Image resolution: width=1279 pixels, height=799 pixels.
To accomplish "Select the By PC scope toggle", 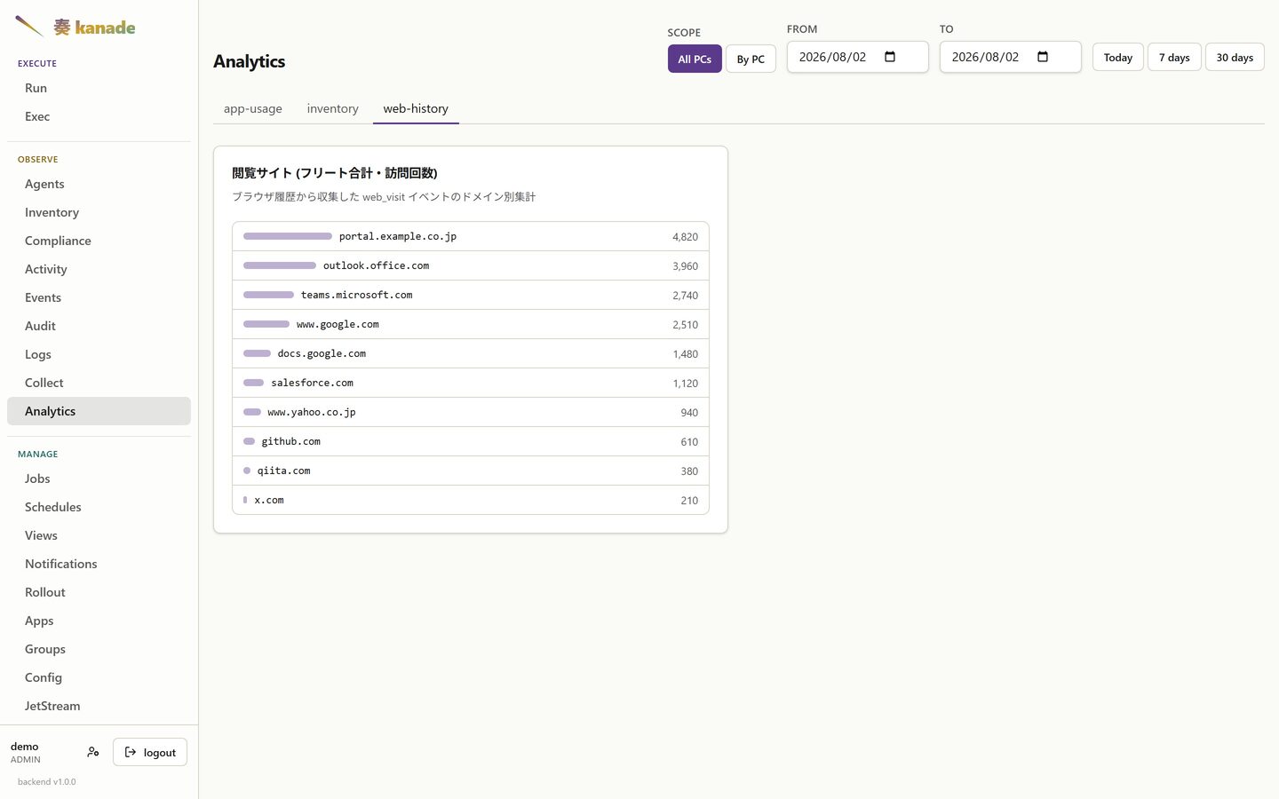I will coord(751,59).
